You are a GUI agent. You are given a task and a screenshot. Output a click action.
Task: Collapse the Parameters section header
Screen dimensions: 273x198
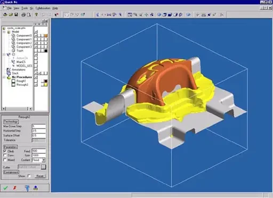tap(11, 147)
